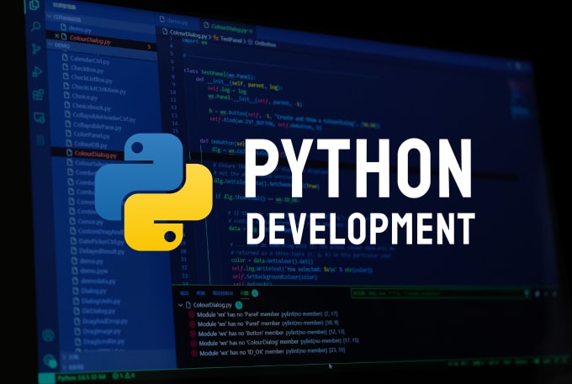Open the Source Control view

tap(36, 49)
